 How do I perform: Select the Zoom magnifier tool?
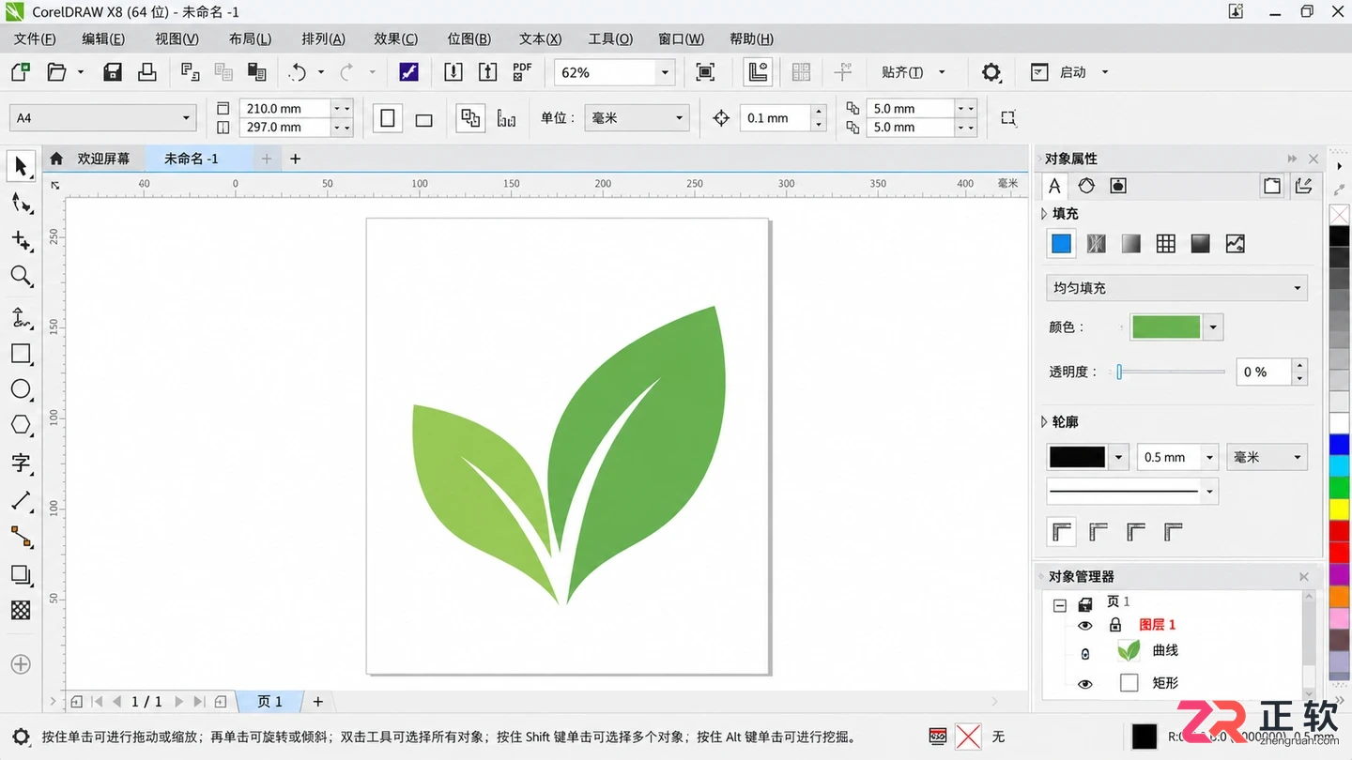point(21,276)
